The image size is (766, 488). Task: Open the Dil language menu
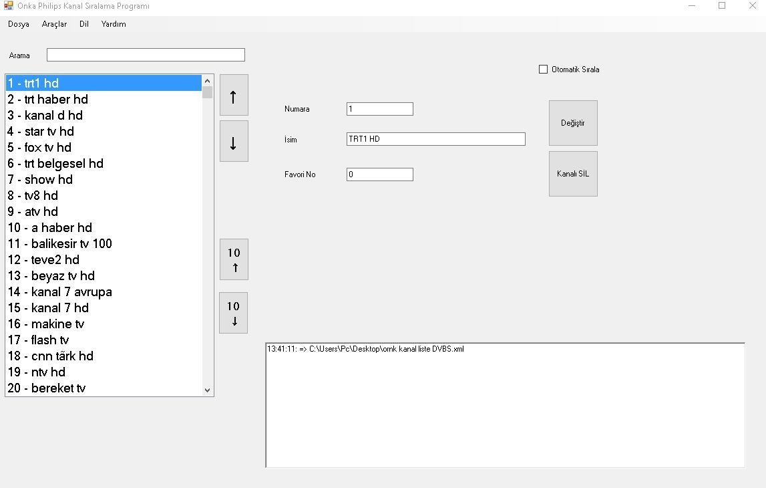coord(84,24)
